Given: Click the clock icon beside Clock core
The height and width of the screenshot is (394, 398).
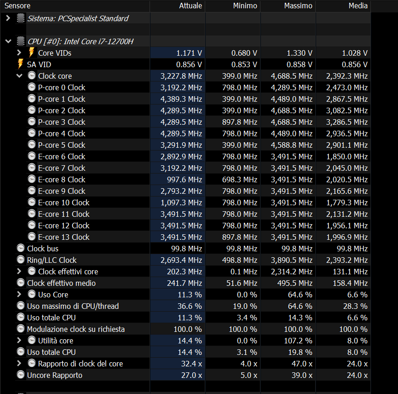Looking at the screenshot, I should pyautogui.click(x=32, y=75).
